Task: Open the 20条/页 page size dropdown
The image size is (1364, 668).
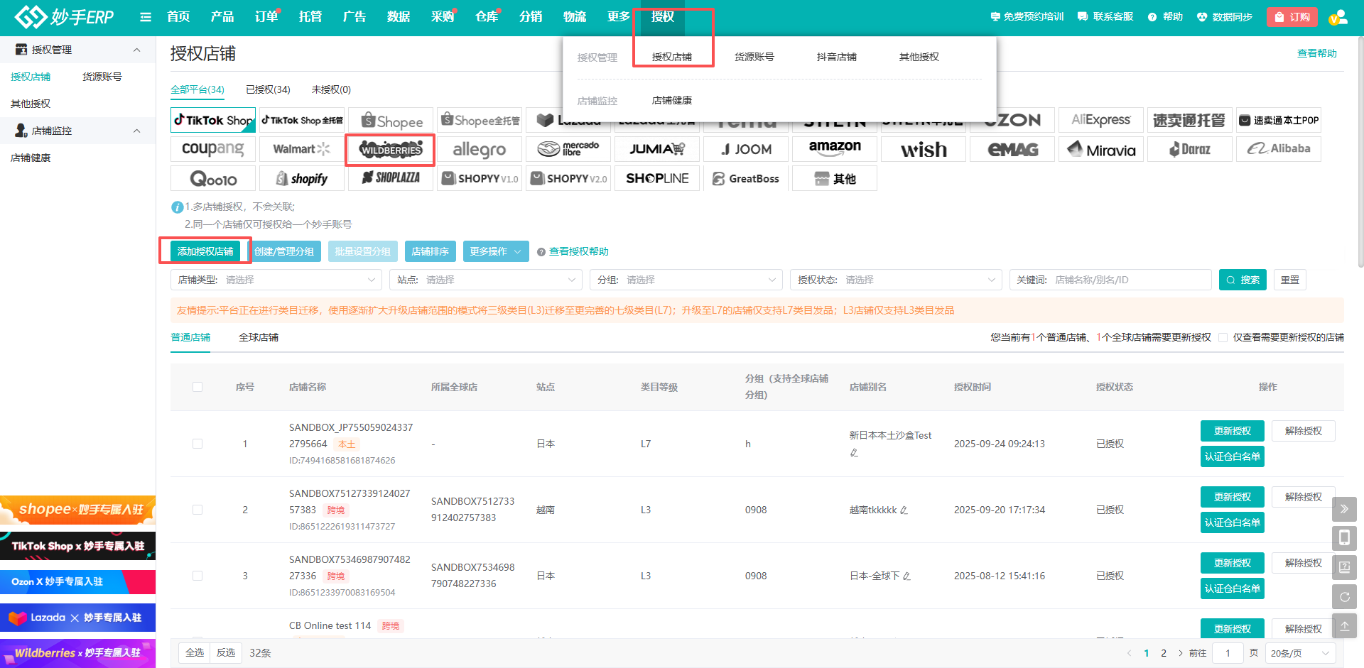Action: click(x=1299, y=653)
